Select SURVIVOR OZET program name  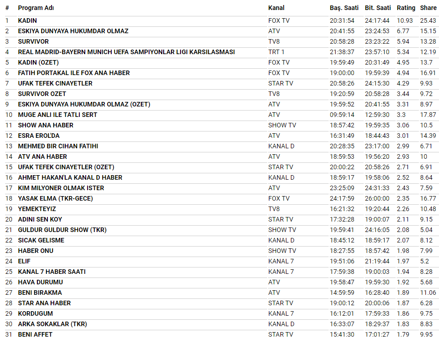[42, 94]
